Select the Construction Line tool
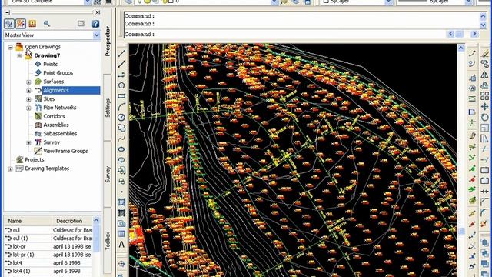The width and height of the screenshot is (492, 277). pyautogui.click(x=121, y=64)
